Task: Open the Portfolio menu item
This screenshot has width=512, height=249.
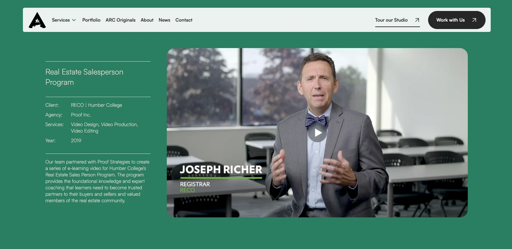Action: pyautogui.click(x=91, y=20)
